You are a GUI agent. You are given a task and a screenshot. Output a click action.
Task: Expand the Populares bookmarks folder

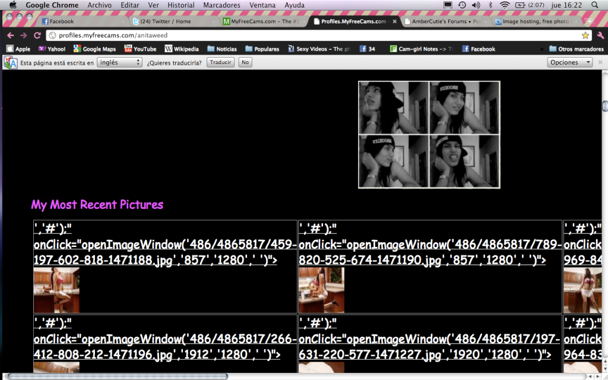(262, 49)
